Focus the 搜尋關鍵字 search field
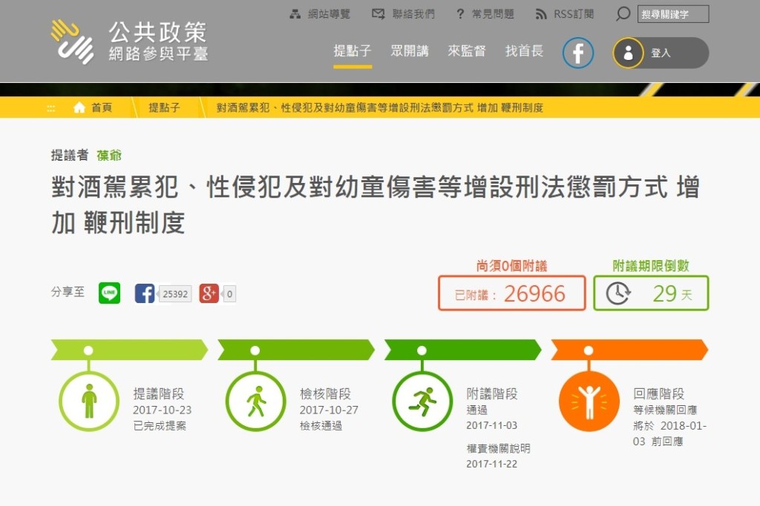This screenshot has height=506, width=760. (673, 14)
